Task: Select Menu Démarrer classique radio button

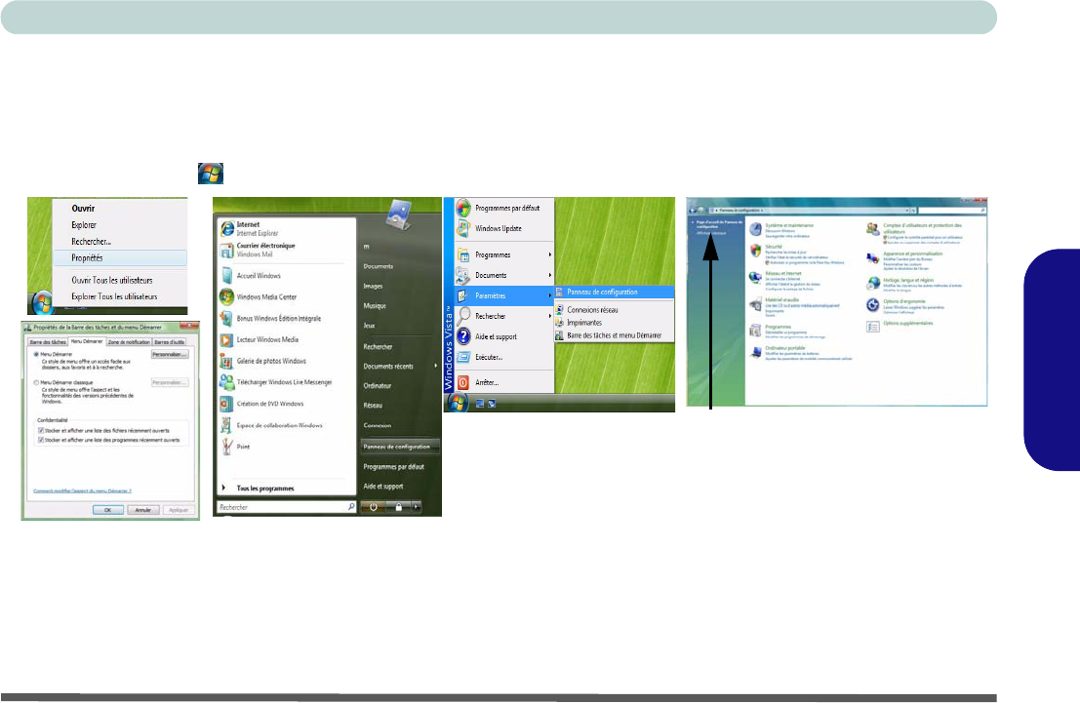Action: (x=36, y=382)
